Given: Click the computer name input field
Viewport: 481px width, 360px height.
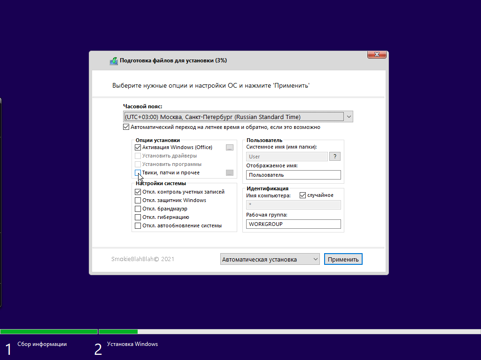Looking at the screenshot, I should [x=294, y=205].
